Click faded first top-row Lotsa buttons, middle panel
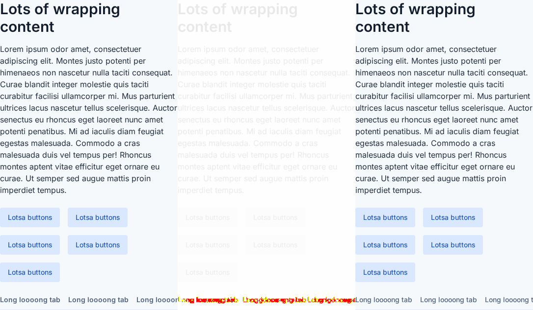 pyautogui.click(x=208, y=217)
